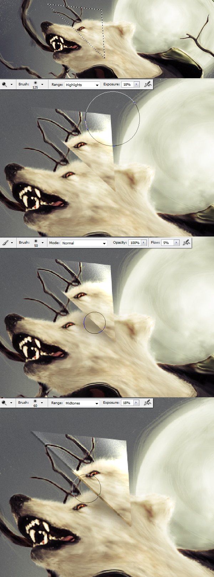Toggle airbrush icon in Midtones options bar
Screen dimensions: 214x577
click(x=147, y=403)
